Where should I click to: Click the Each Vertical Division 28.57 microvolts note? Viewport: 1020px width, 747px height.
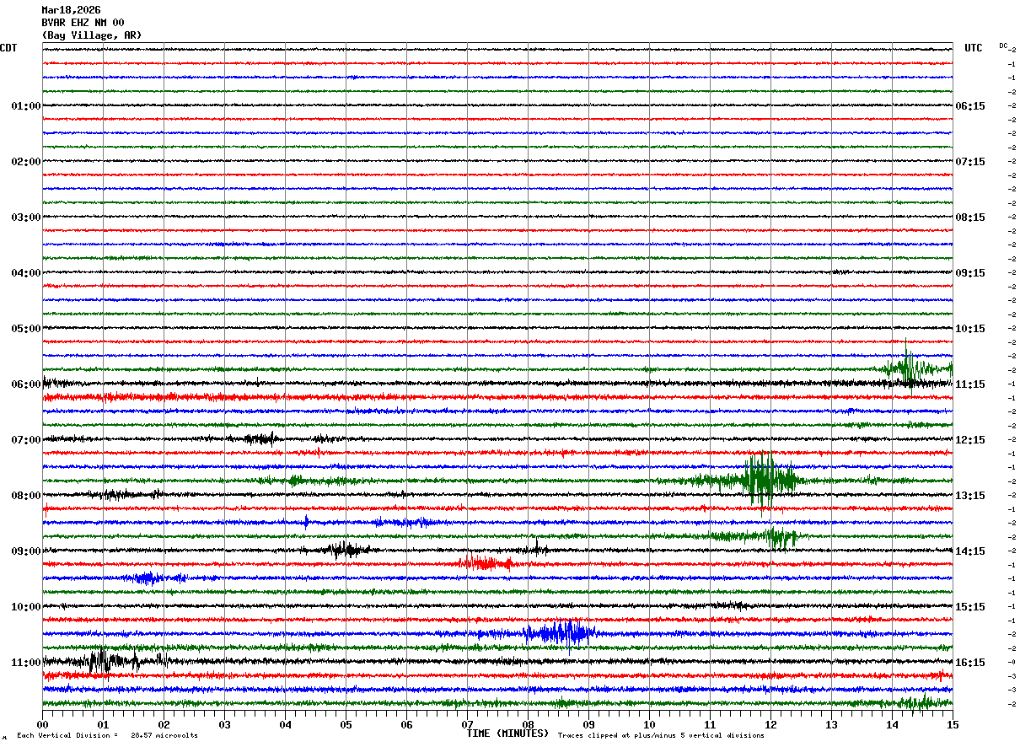point(107,736)
